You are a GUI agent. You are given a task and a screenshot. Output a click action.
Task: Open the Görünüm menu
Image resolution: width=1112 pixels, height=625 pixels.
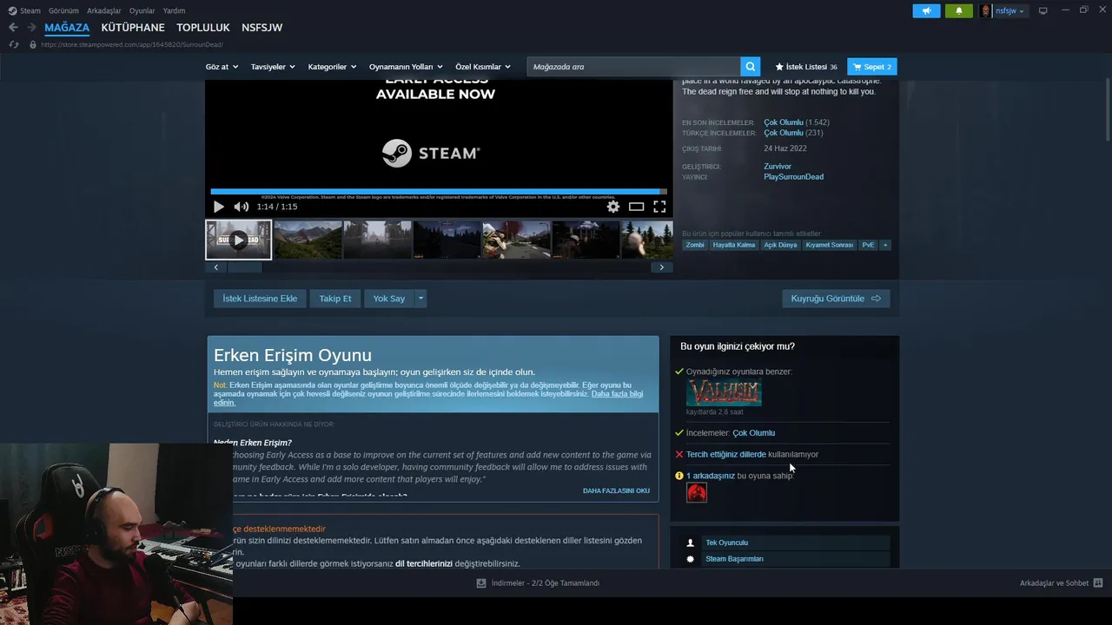pos(63,10)
